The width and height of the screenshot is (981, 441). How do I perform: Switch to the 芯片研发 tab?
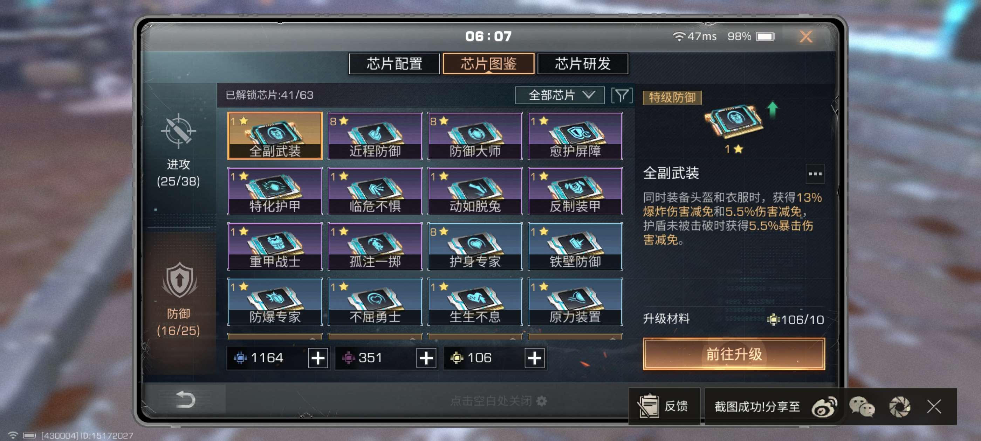pyautogui.click(x=583, y=64)
